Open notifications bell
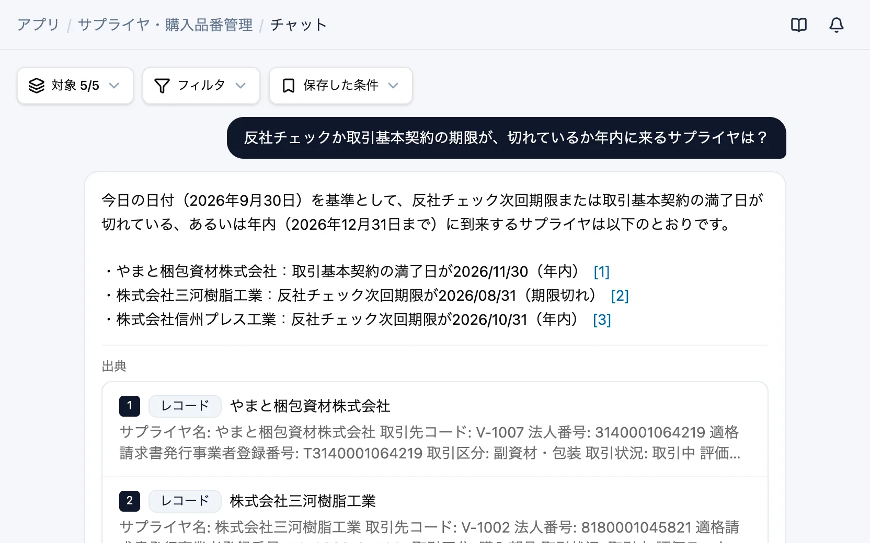The width and height of the screenshot is (870, 543). click(837, 25)
